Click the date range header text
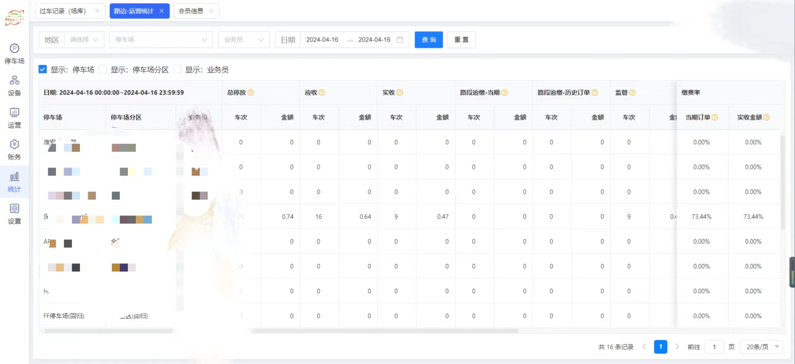Image resolution: width=795 pixels, height=364 pixels. click(x=113, y=93)
